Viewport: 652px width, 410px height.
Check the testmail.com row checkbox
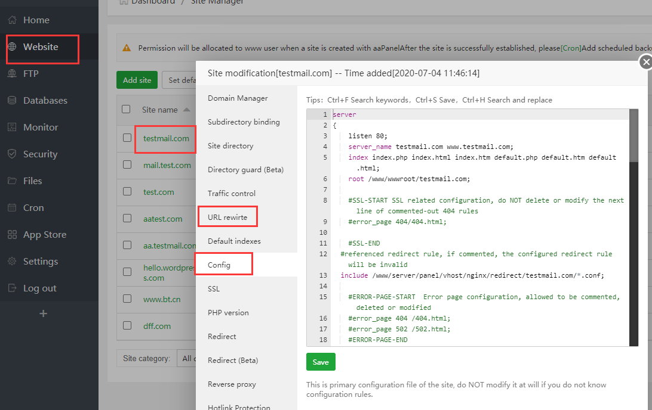coord(127,138)
